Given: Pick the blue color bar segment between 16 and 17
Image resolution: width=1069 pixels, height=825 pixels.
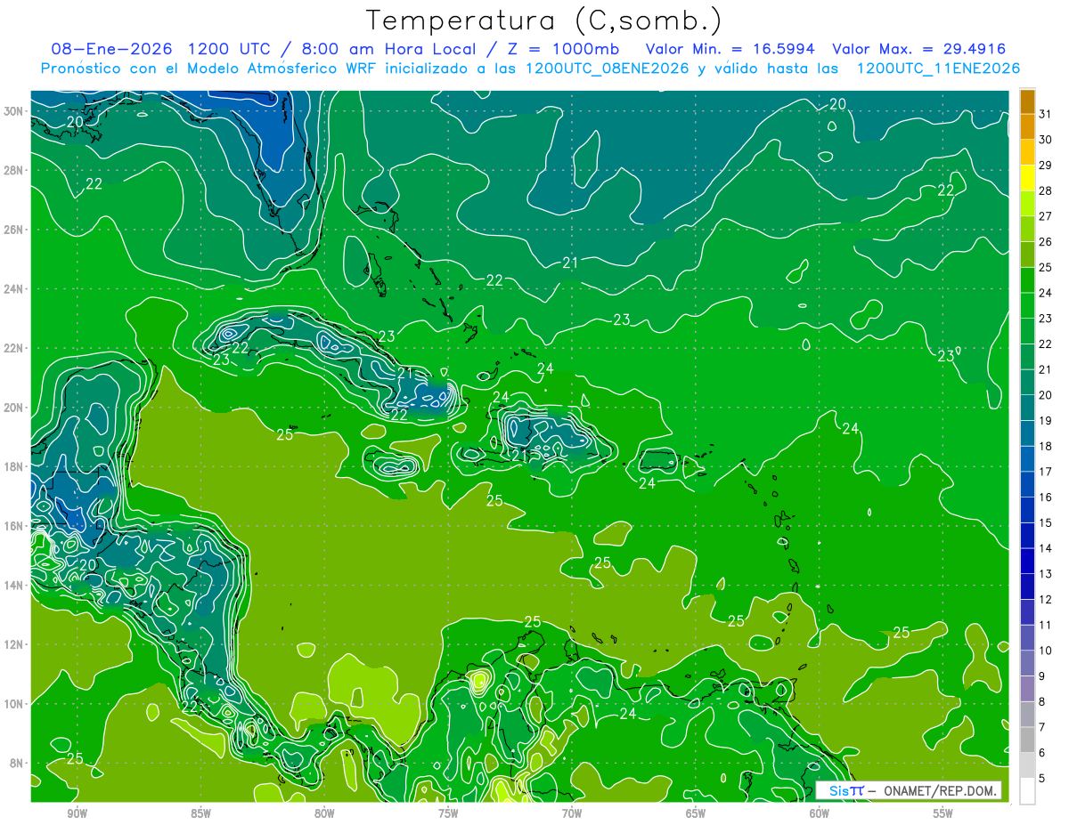Looking at the screenshot, I should 1027,484.
